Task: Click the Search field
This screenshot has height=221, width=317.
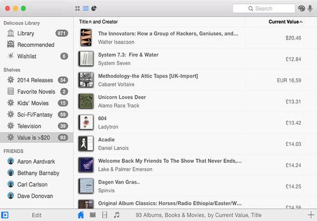Action: [x=264, y=9]
